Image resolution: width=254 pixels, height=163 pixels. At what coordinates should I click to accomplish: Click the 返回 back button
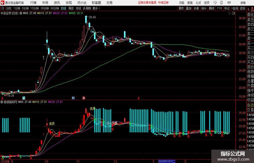[x=242, y=8]
